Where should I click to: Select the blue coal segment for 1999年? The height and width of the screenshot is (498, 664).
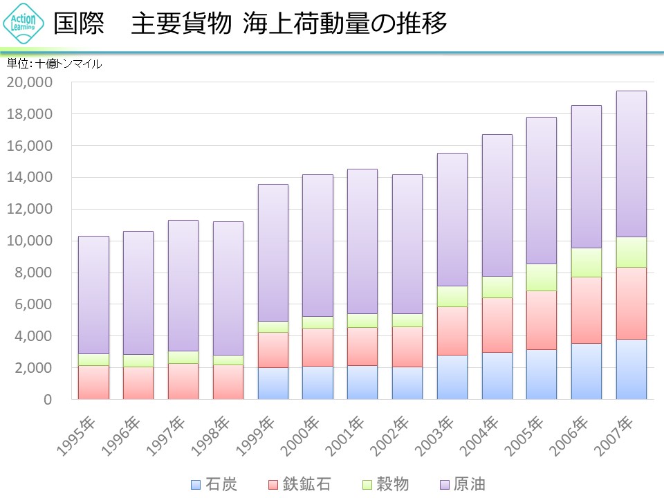tap(273, 383)
